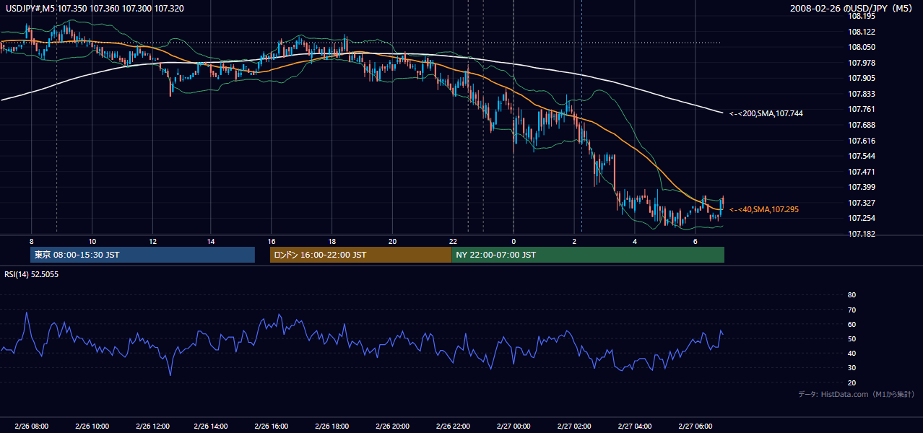Click price axis label 107.327

(x=862, y=203)
